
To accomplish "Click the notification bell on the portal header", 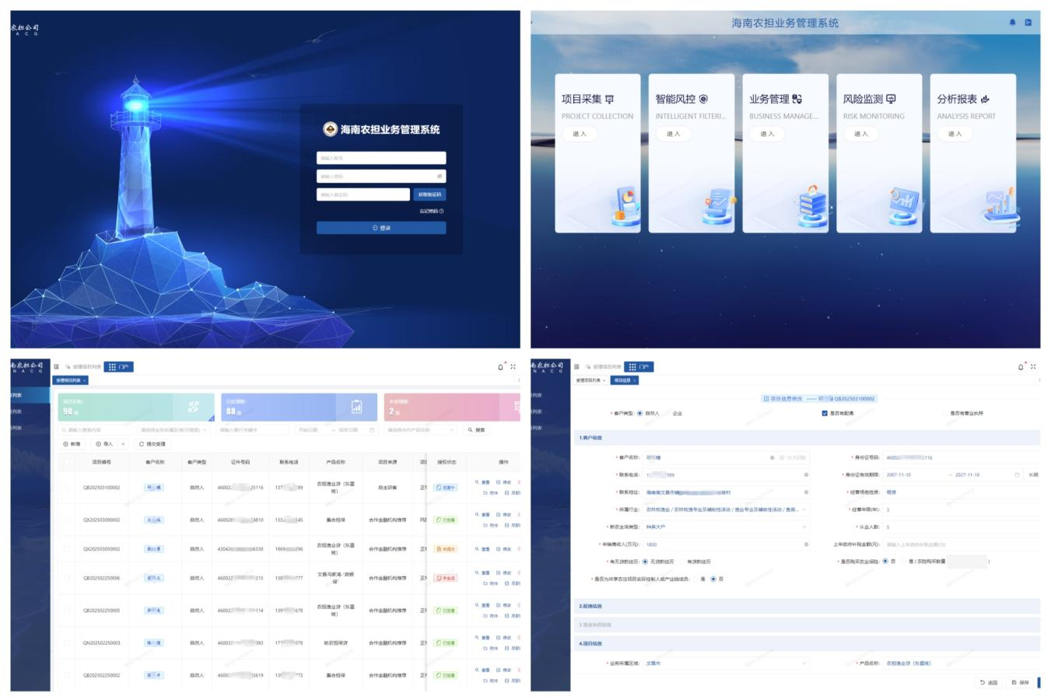I will [x=1012, y=23].
